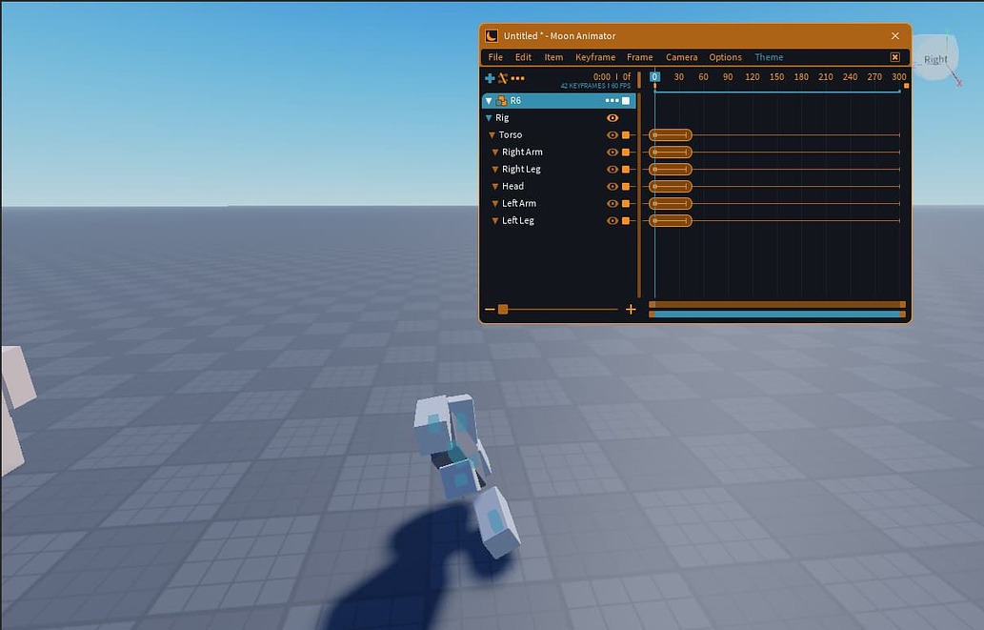The height and width of the screenshot is (630, 984).
Task: Click the minus zoom icon below the tracks
Action: pyautogui.click(x=490, y=310)
